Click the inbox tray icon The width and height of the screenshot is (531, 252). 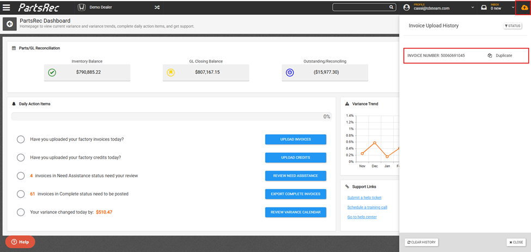click(x=484, y=8)
